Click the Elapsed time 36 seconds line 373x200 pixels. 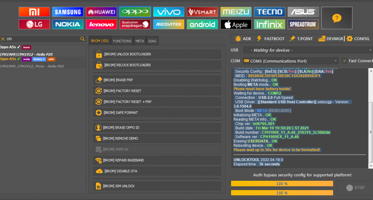[256, 164]
